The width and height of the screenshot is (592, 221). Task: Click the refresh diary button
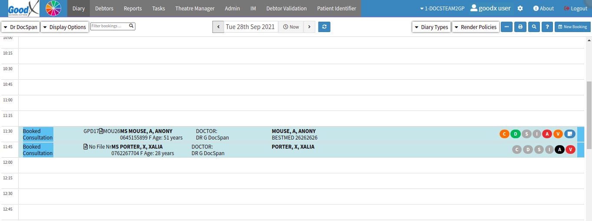pyautogui.click(x=324, y=27)
